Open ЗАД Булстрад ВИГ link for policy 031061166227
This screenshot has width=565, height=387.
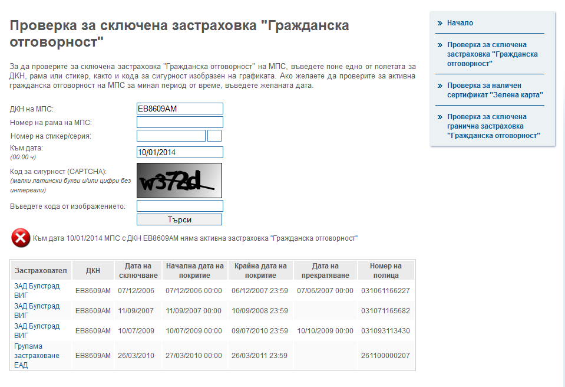pyautogui.click(x=37, y=290)
